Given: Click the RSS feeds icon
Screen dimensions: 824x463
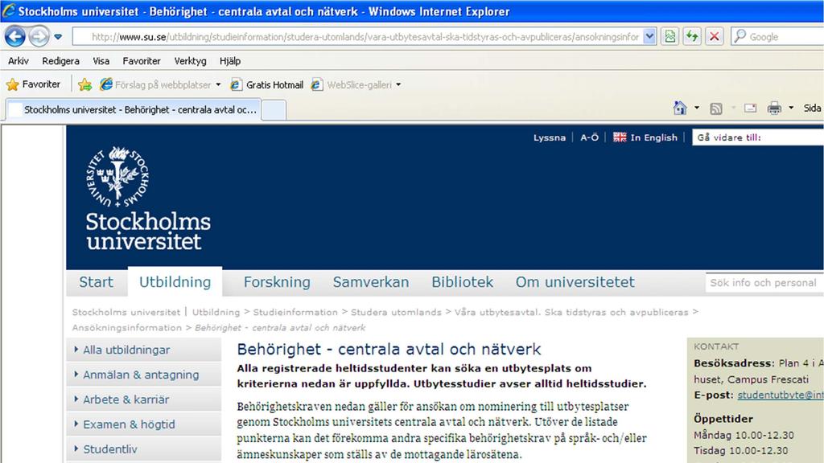Looking at the screenshot, I should click(x=715, y=109).
